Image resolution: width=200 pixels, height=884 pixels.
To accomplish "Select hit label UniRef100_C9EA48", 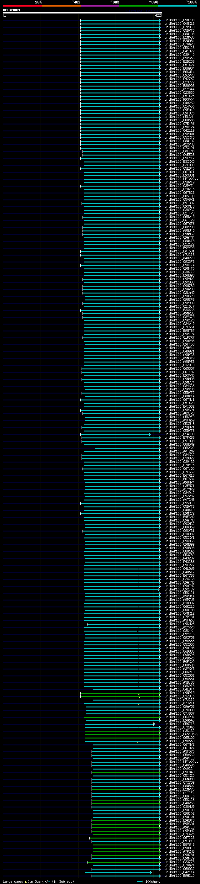I will [x=179, y=772].
